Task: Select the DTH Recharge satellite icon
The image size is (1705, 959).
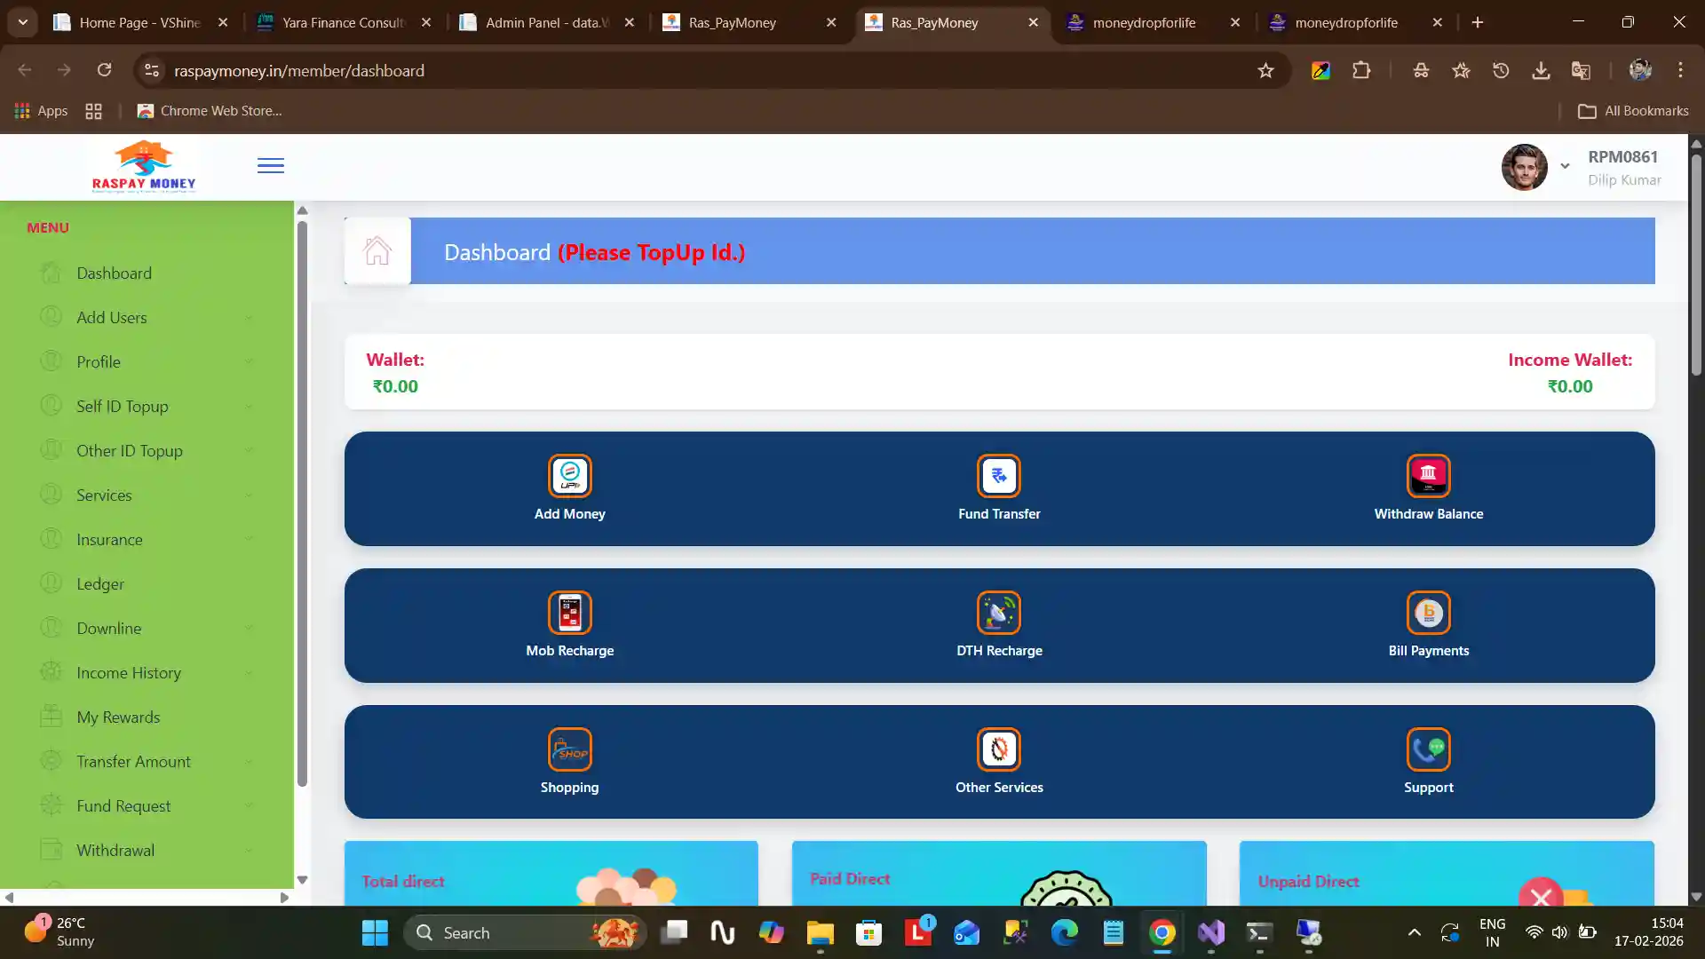Action: pyautogui.click(x=999, y=612)
